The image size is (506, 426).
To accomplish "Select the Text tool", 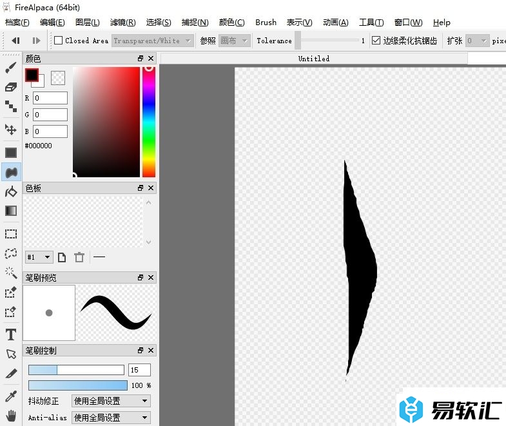I will (11, 334).
